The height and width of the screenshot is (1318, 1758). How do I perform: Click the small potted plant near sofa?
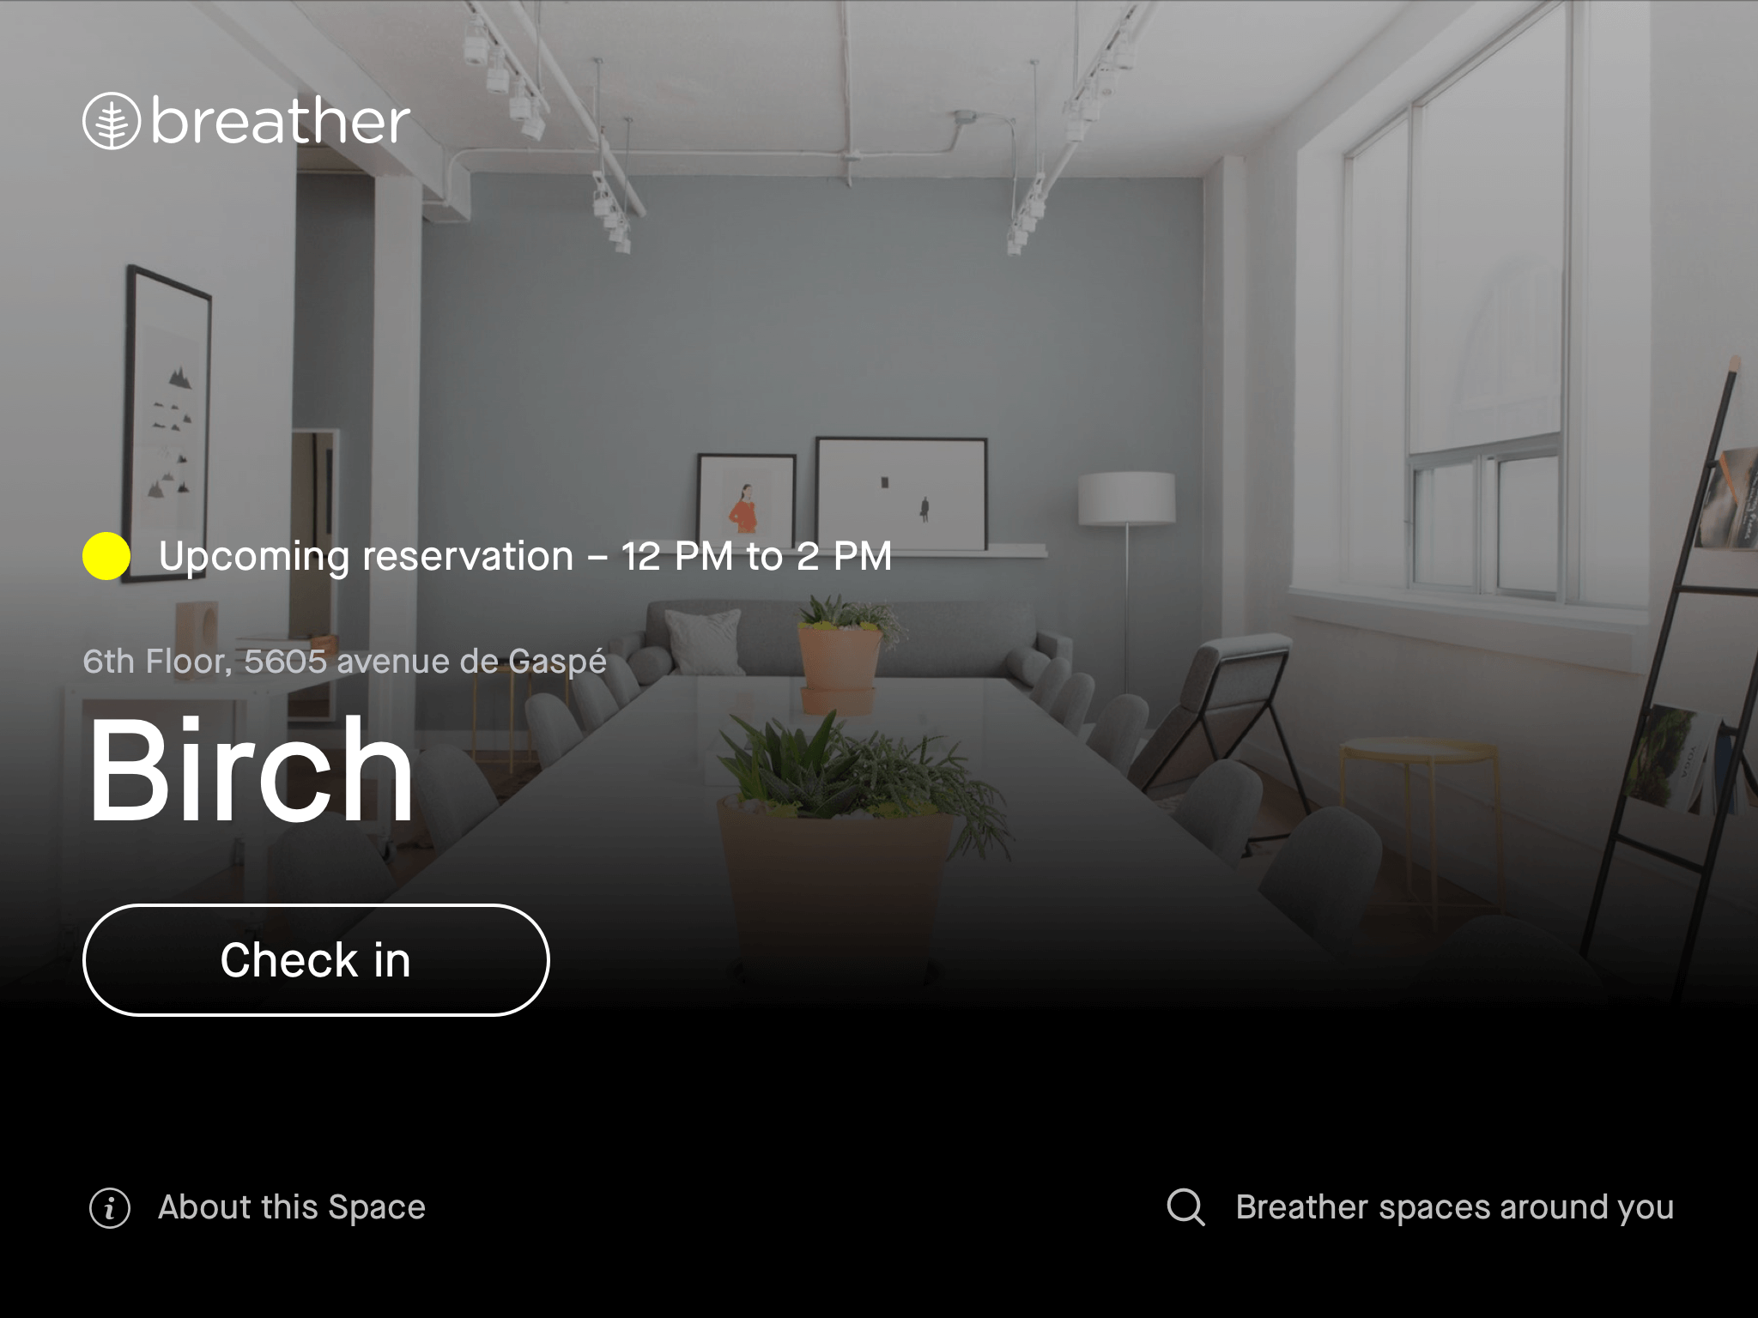coord(840,652)
